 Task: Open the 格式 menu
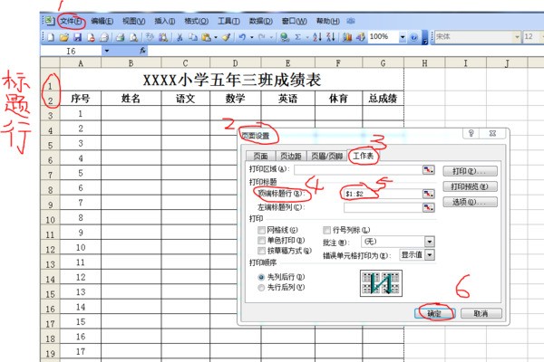[x=196, y=21]
